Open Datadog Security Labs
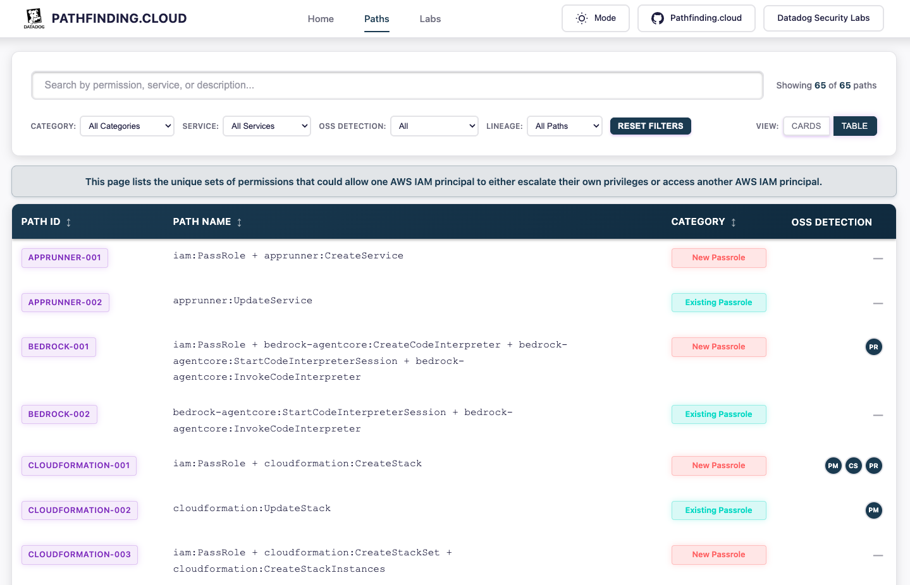 point(823,18)
